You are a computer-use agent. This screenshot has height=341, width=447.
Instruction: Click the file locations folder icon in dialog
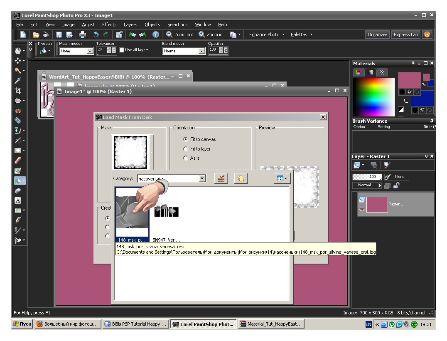[x=241, y=179]
